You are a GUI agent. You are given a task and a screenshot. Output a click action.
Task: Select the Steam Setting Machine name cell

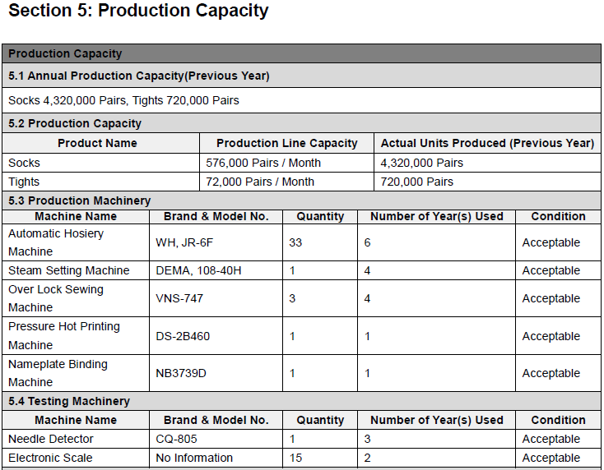tap(69, 270)
